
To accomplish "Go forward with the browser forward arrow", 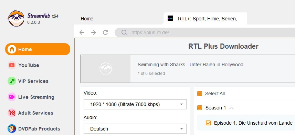I will click(x=94, y=32).
